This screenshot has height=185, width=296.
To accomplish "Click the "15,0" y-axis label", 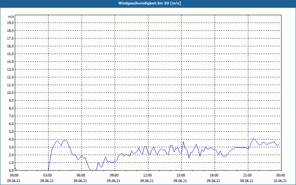I will pos(11,54).
